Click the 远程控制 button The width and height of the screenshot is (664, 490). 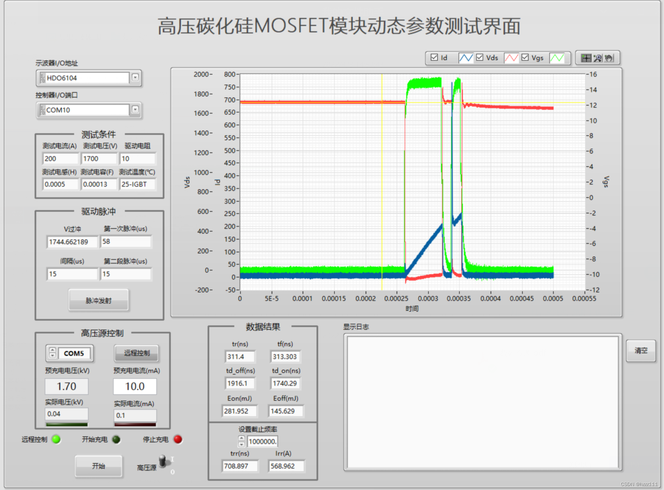(137, 353)
